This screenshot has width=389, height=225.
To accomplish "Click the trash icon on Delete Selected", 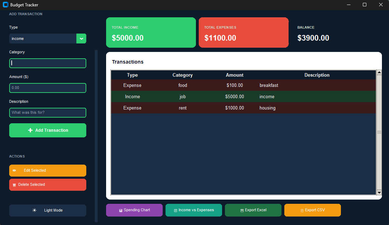I will [x=14, y=185].
